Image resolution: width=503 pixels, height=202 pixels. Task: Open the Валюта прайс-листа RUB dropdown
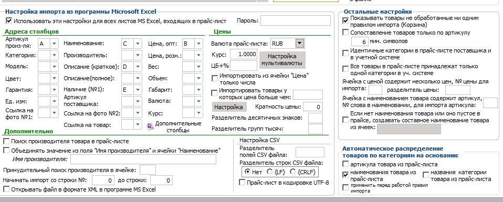[300, 43]
